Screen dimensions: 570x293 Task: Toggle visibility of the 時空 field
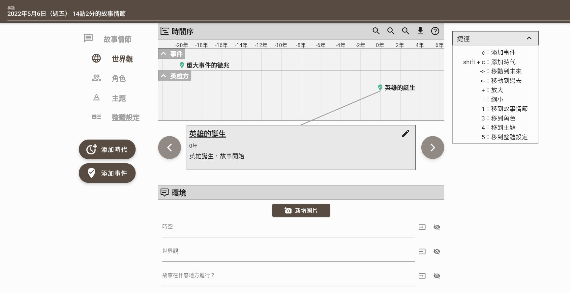point(437,227)
